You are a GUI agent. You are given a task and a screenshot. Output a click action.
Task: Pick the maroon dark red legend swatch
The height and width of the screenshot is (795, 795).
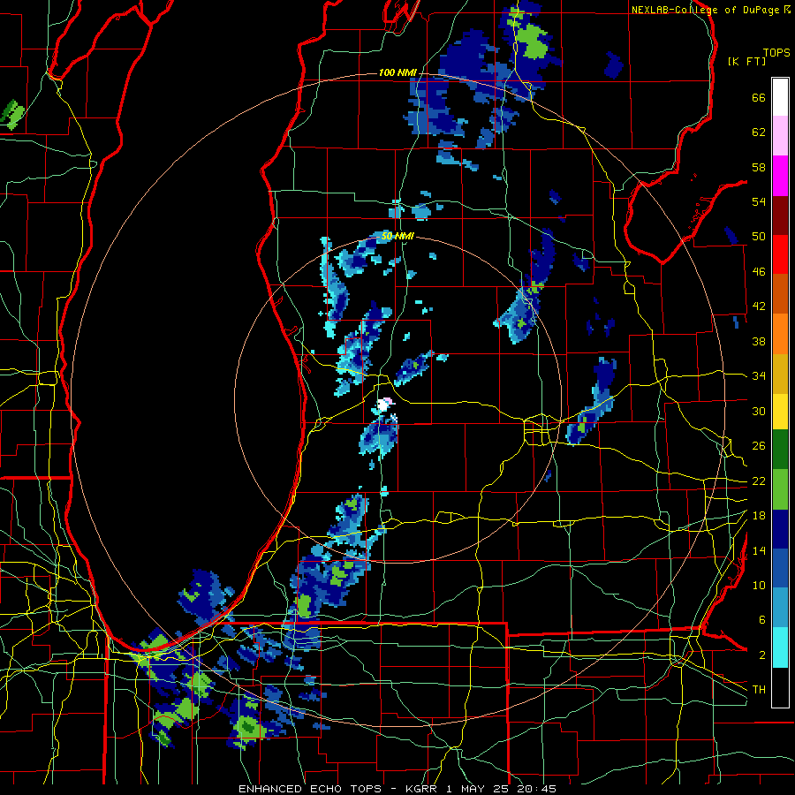pyautogui.click(x=780, y=216)
